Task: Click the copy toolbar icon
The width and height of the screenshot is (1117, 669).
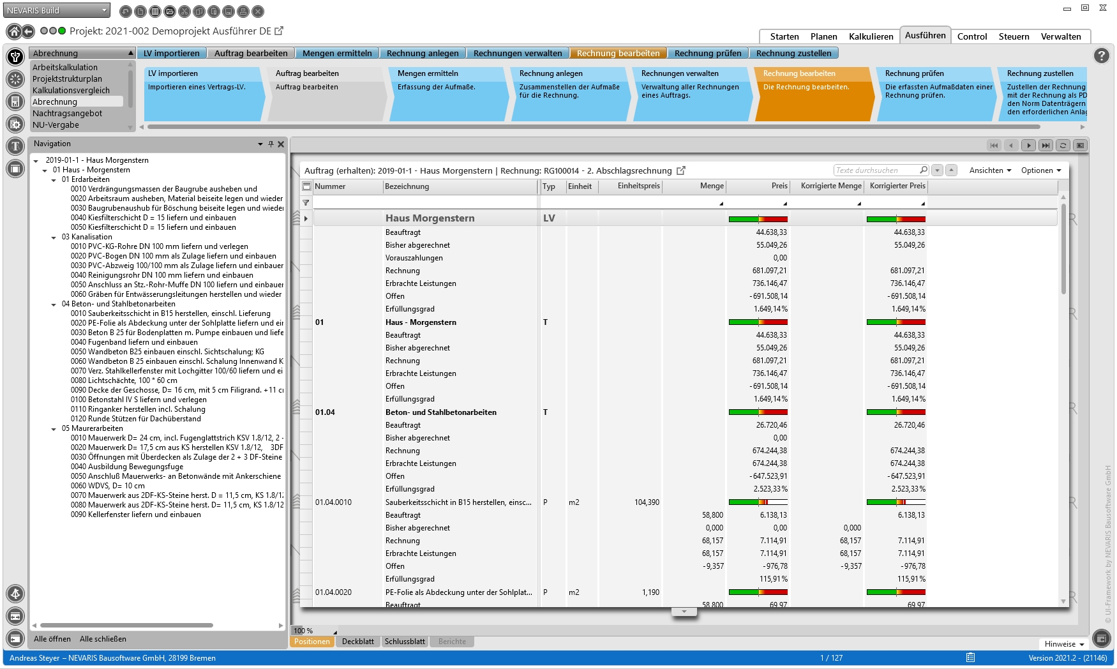Action: [199, 11]
